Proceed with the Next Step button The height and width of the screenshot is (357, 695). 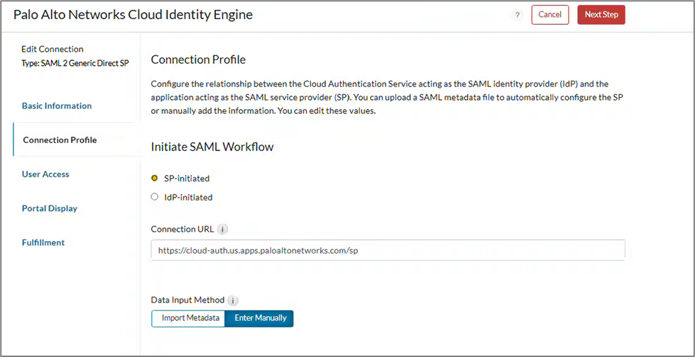click(601, 15)
